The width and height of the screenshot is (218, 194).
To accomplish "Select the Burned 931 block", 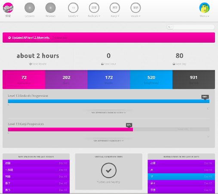I will (193, 80).
